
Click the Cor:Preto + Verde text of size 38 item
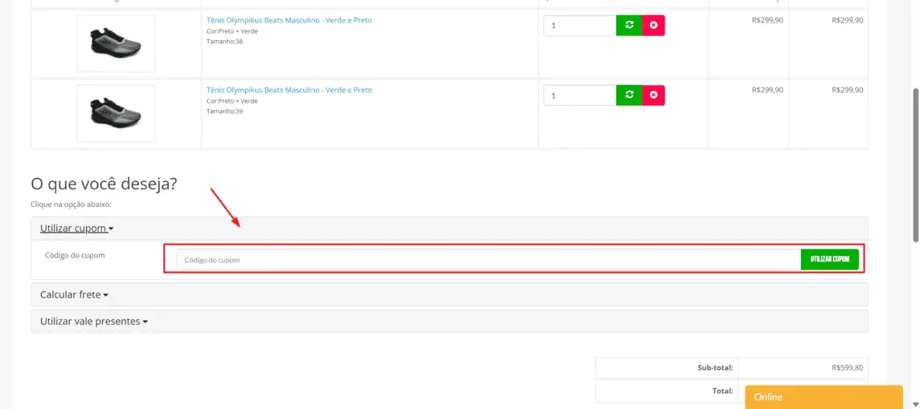[x=231, y=31]
